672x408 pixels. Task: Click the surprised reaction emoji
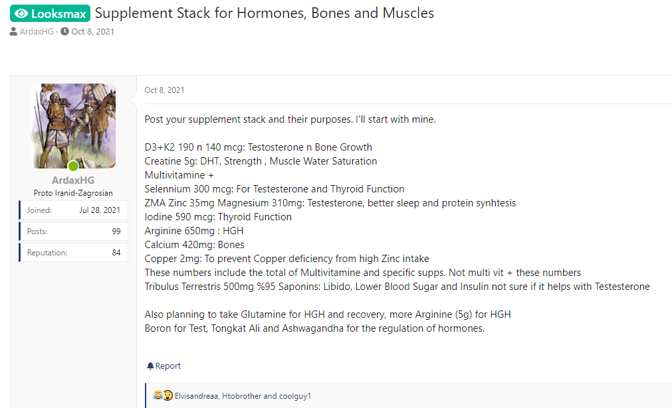[168, 396]
